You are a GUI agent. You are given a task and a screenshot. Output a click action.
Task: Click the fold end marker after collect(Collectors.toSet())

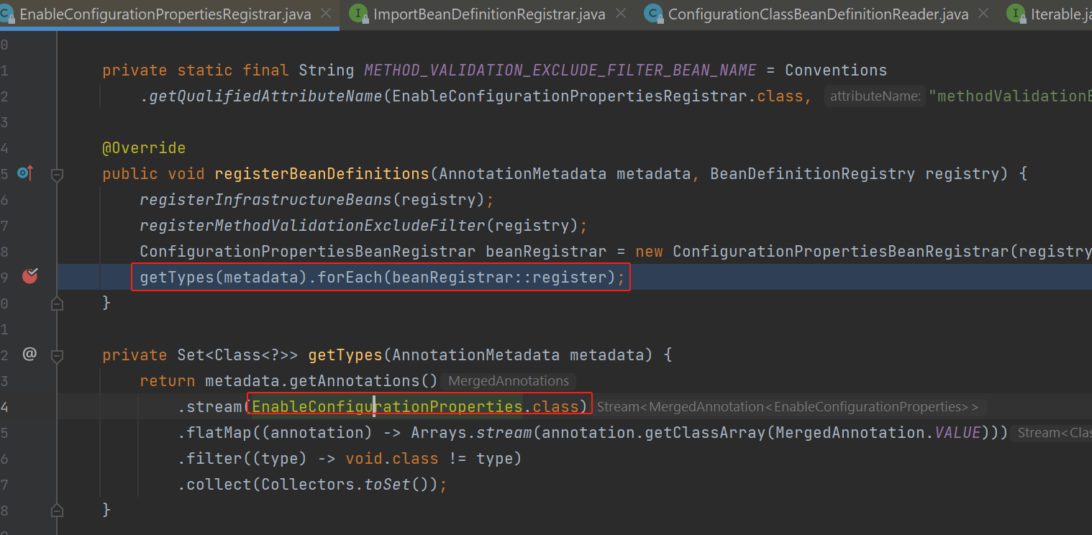coord(58,511)
